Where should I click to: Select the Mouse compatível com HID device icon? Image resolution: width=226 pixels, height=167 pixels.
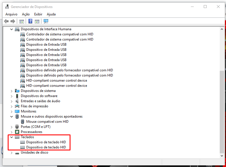click(23, 122)
